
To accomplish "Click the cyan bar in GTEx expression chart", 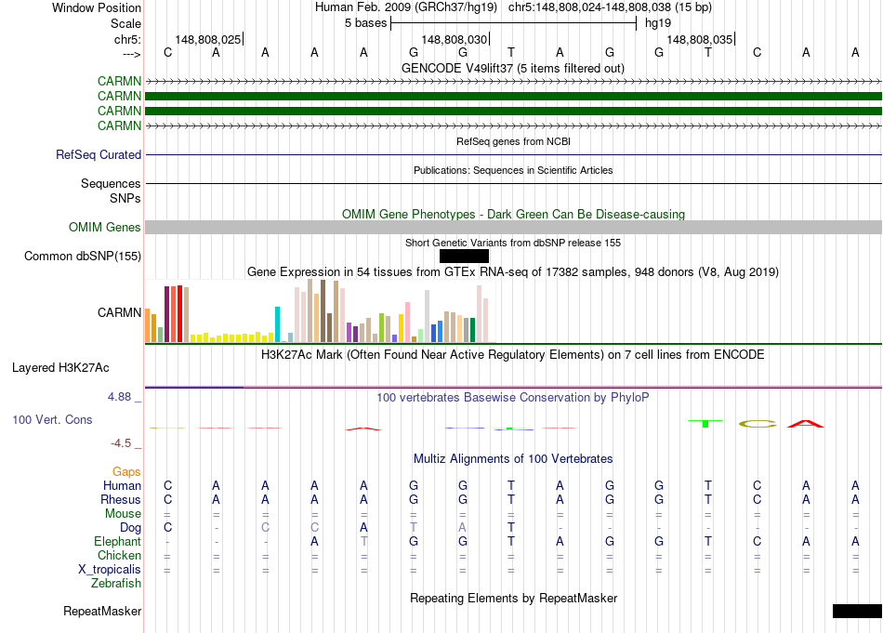I will pyautogui.click(x=277, y=323).
